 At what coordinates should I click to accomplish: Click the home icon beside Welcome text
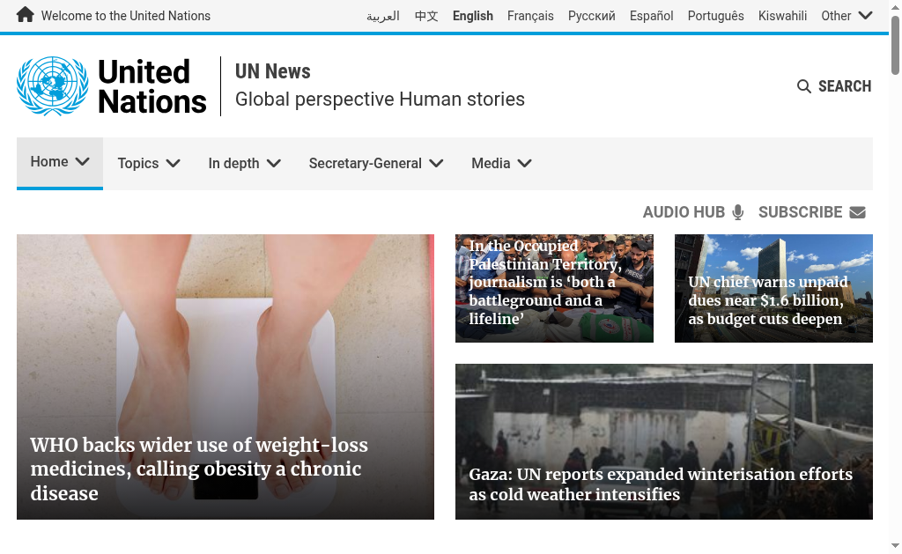25,15
